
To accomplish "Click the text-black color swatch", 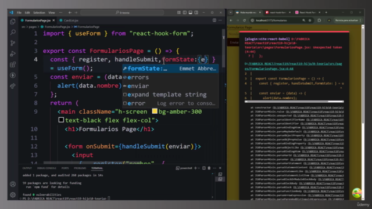I will [61, 120].
